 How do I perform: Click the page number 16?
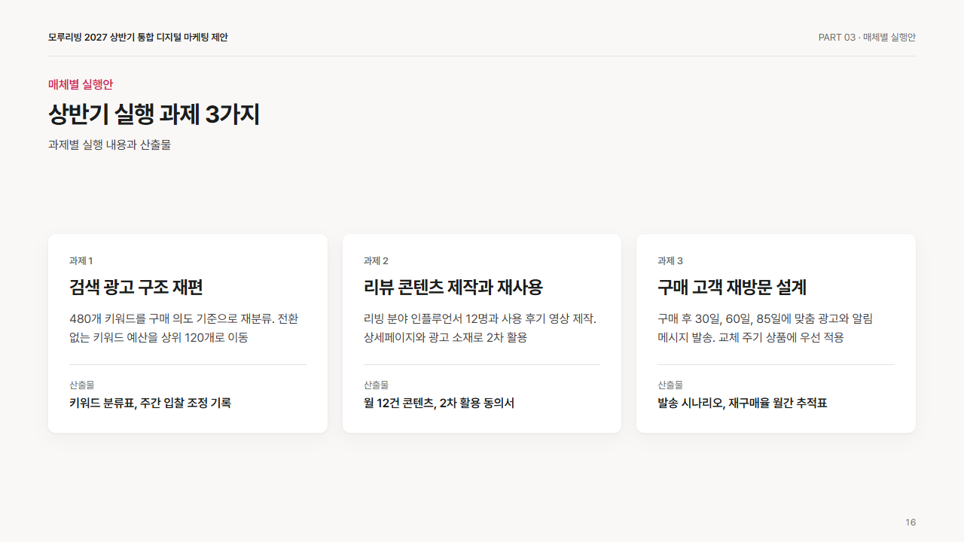click(x=911, y=522)
